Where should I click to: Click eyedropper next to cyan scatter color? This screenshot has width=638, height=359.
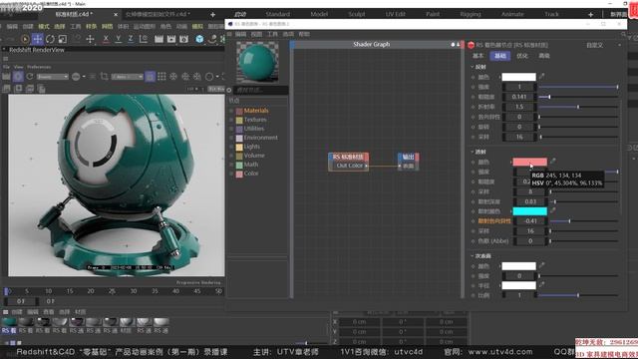[x=553, y=210]
